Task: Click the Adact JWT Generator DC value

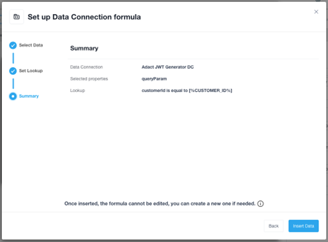Action: point(168,67)
